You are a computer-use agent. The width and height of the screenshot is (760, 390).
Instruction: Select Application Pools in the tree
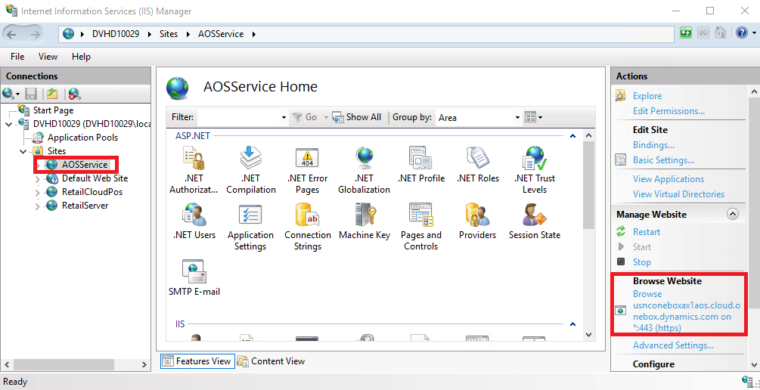click(x=82, y=138)
